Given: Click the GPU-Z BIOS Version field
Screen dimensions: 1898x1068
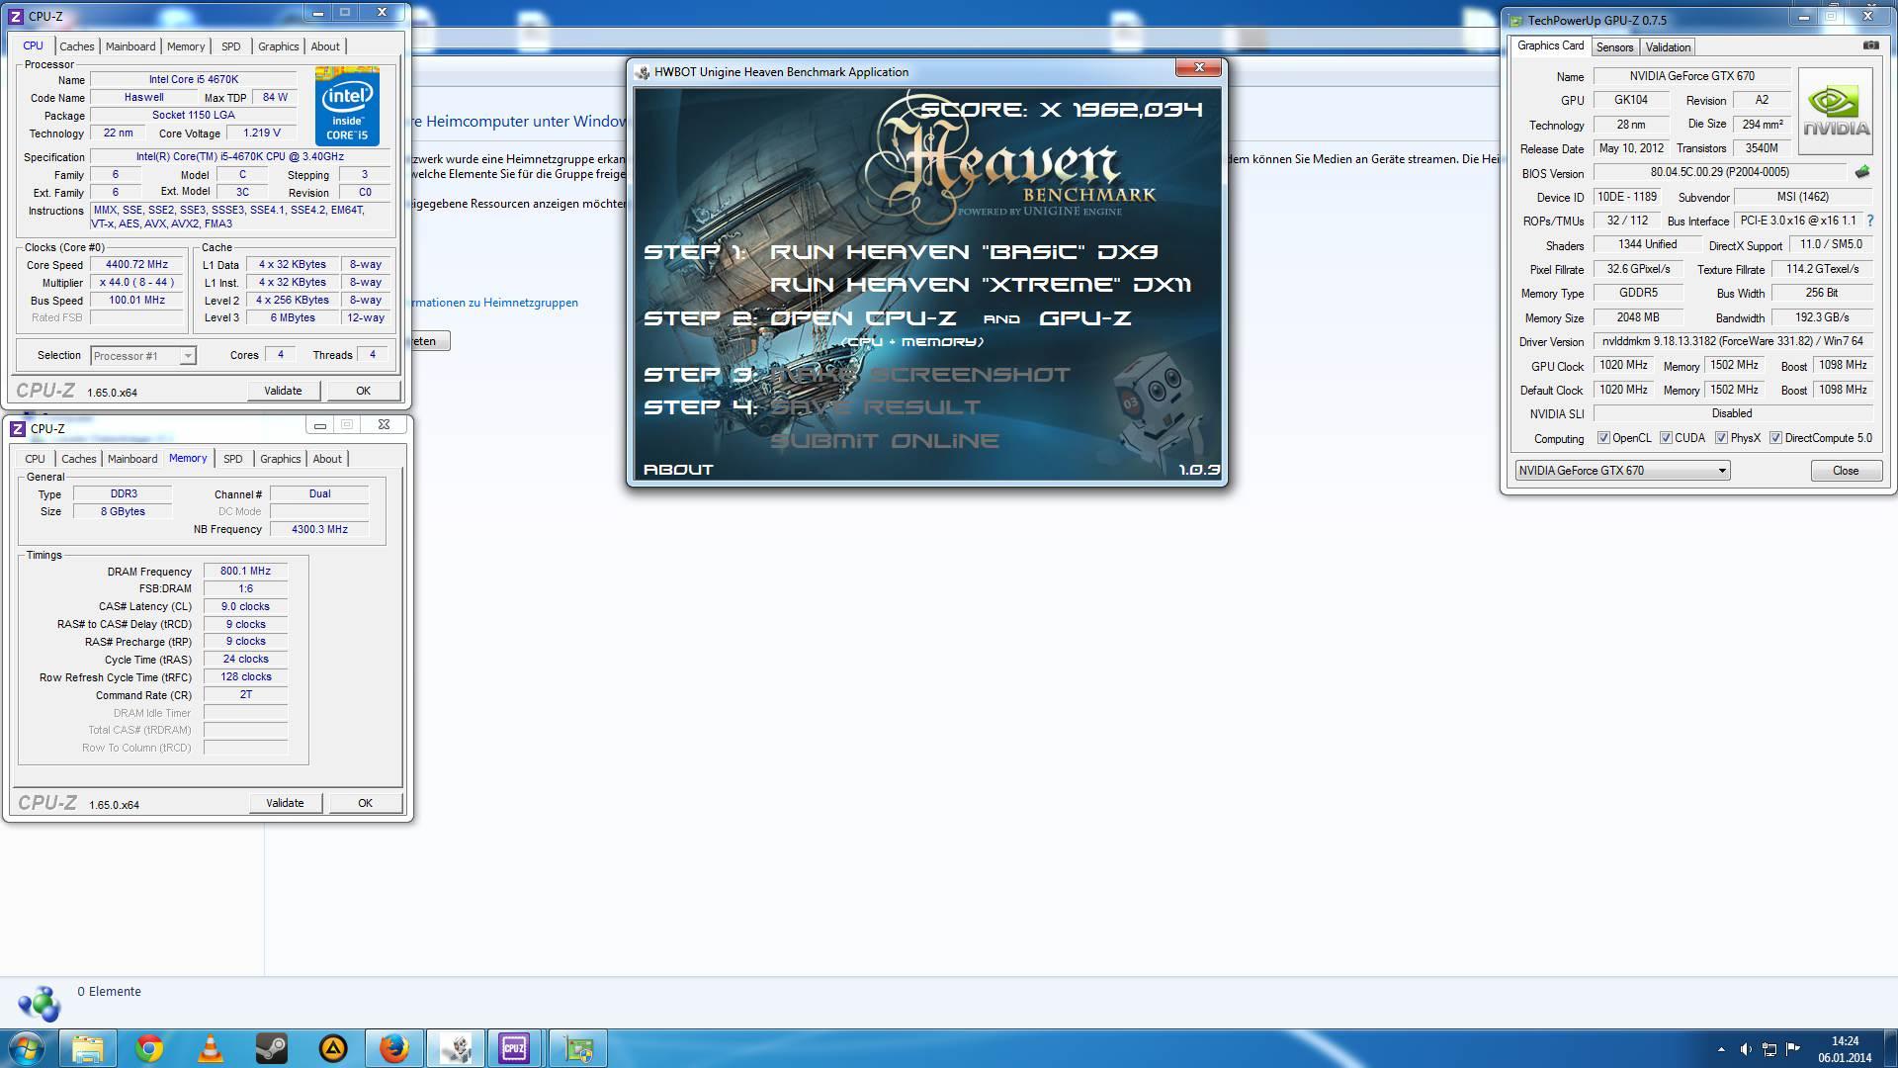Looking at the screenshot, I should [1719, 172].
